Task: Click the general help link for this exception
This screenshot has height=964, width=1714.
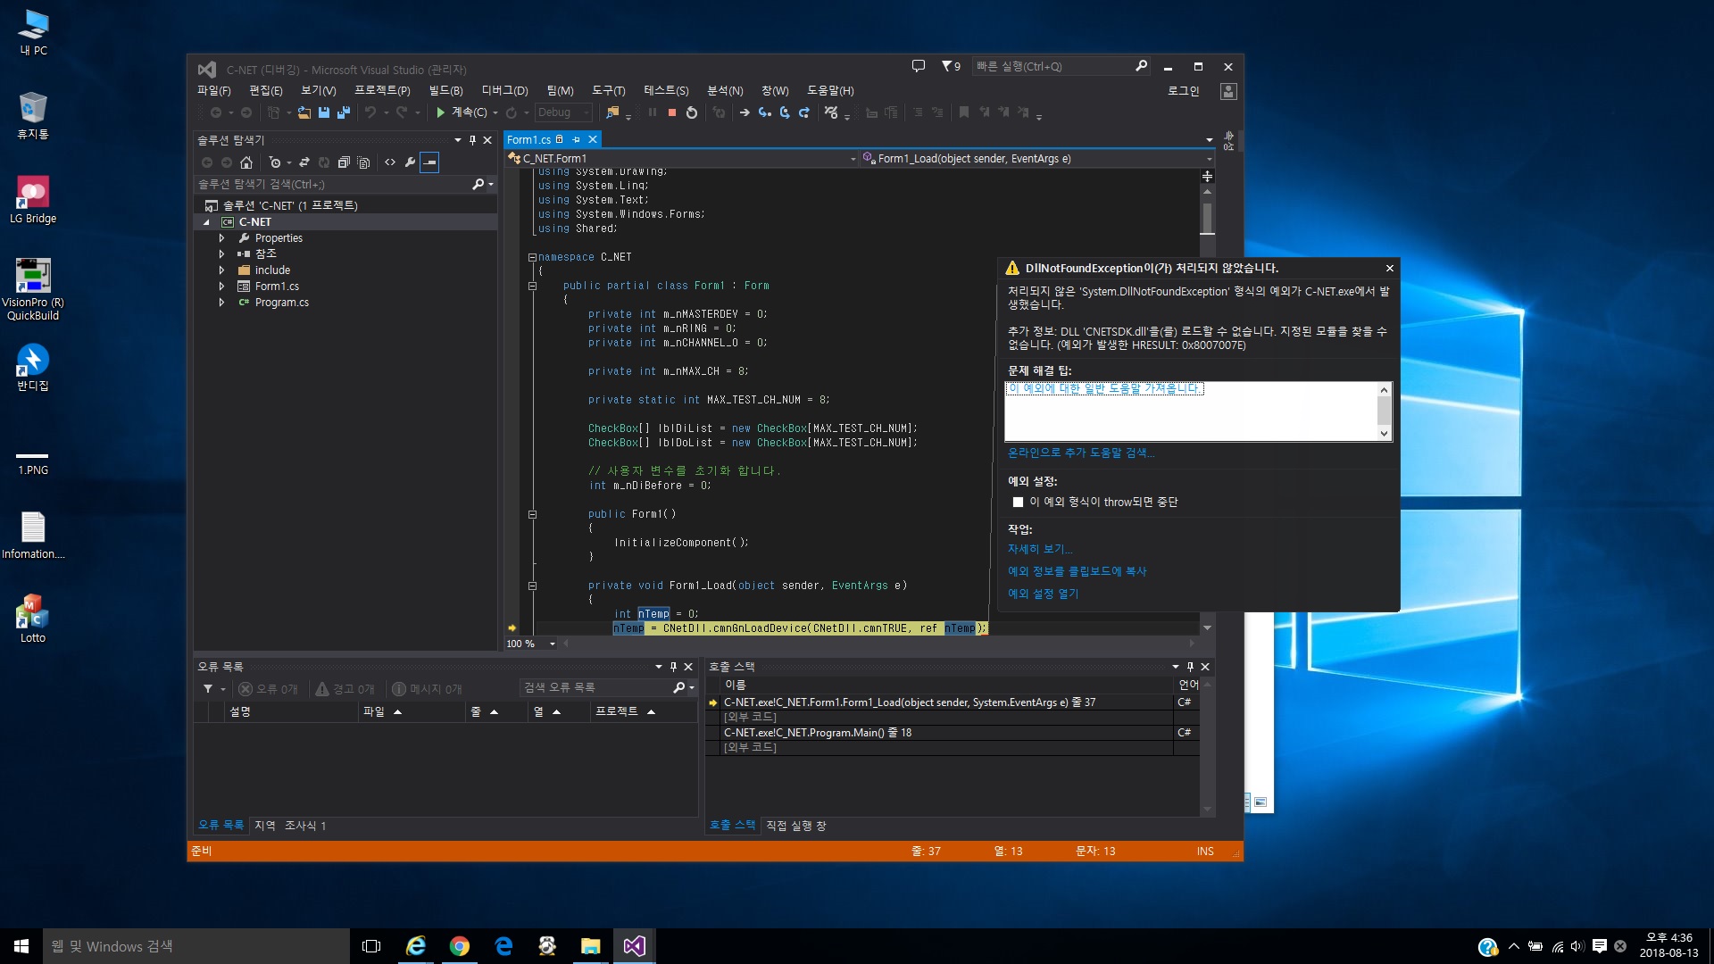Action: 1105,389
